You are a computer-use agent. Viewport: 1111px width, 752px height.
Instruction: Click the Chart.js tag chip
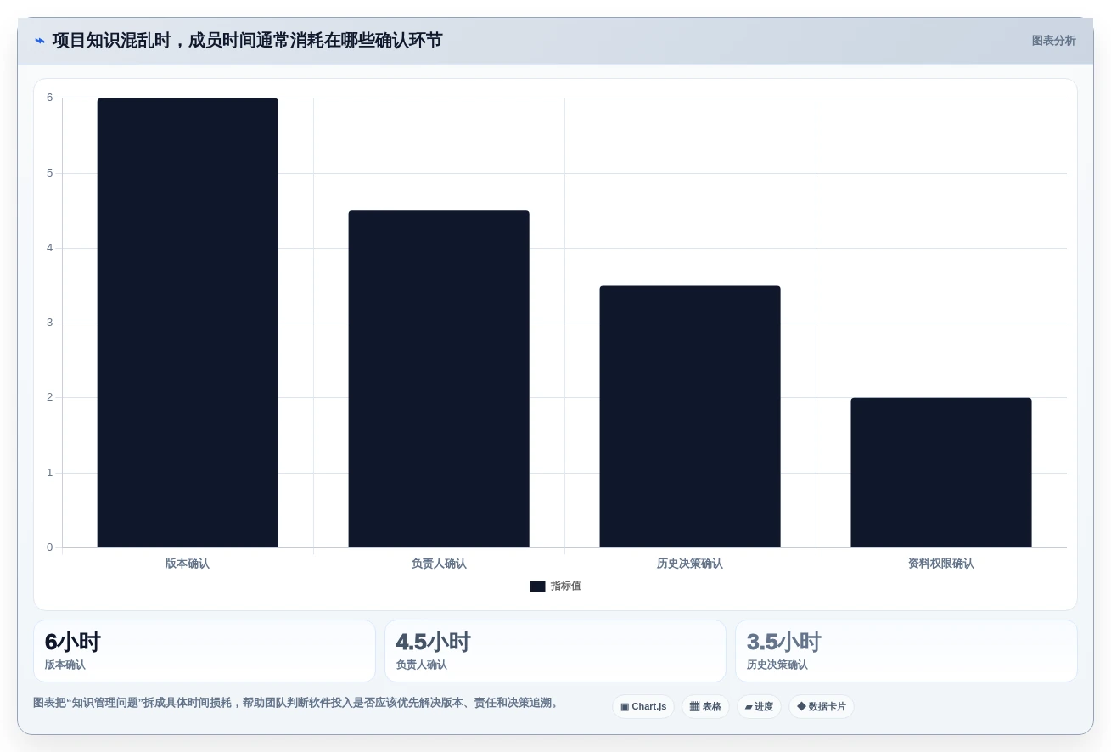[643, 707]
